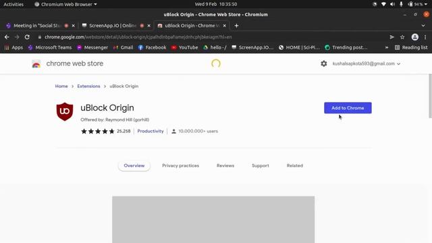
Task: Click the Add to Chrome button
Action: click(348, 108)
